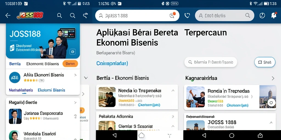Tap the battery icon in middle status bar
The width and height of the screenshot is (281, 140).
[174, 3]
